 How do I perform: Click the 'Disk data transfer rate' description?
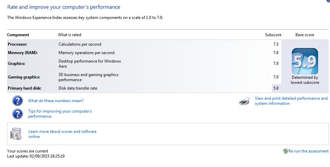[78, 88]
